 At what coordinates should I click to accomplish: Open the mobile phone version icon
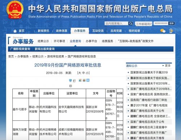pyautogui.click(x=171, y=31)
